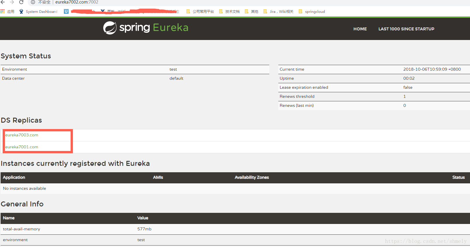Open the 技术文档 bookmark folder

[x=229, y=11]
